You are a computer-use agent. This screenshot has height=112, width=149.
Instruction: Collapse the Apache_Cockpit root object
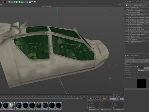coord(125,6)
